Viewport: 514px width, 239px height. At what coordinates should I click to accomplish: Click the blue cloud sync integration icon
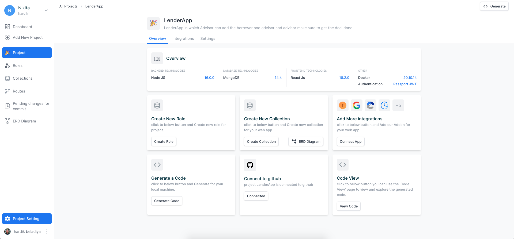(371, 105)
